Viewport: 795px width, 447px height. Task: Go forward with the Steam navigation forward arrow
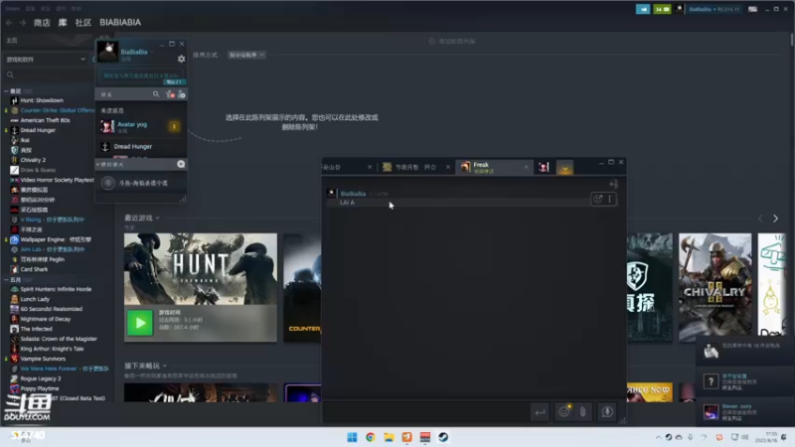pos(22,22)
